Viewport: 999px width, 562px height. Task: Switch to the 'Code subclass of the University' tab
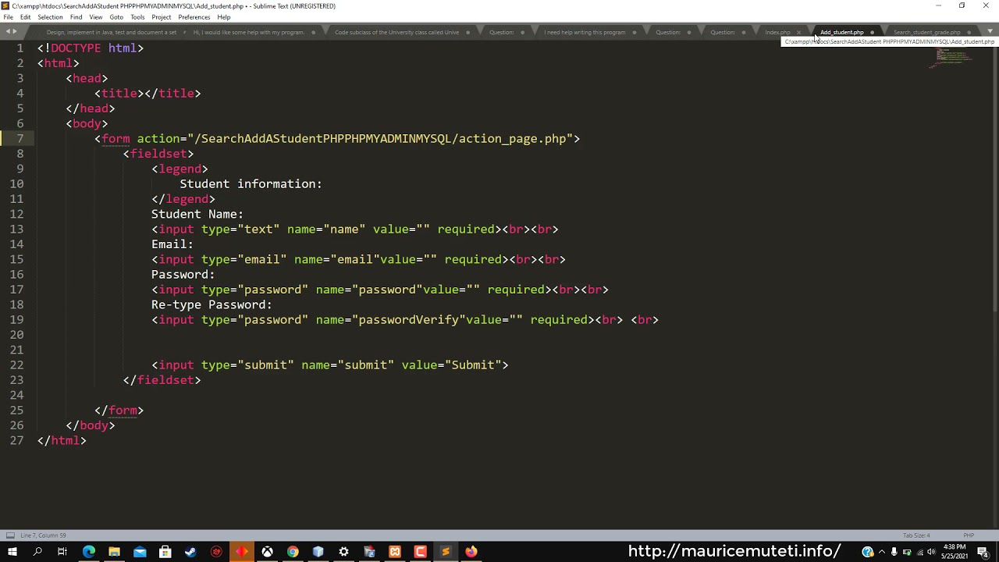tap(396, 32)
